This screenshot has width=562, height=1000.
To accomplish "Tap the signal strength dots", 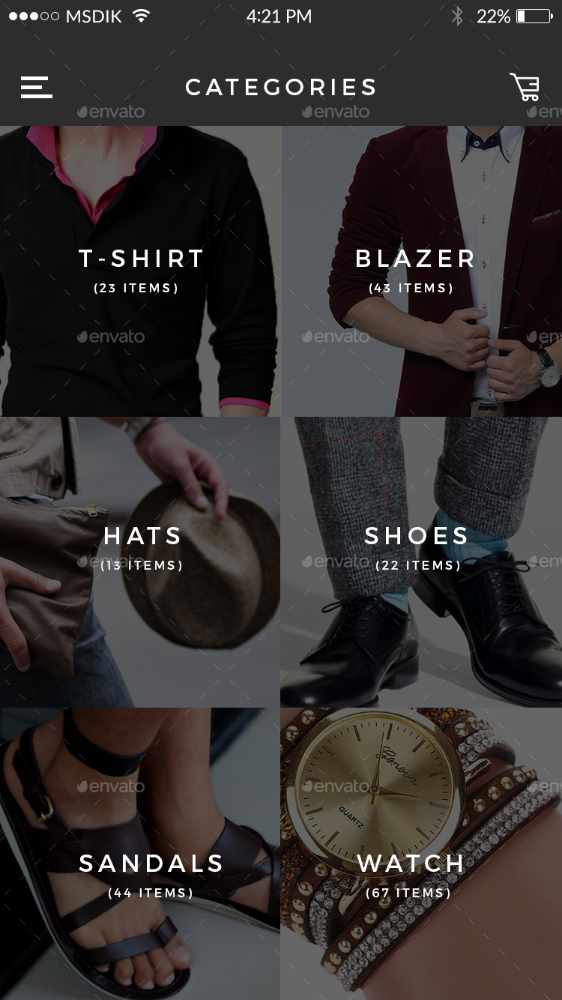I will [34, 16].
